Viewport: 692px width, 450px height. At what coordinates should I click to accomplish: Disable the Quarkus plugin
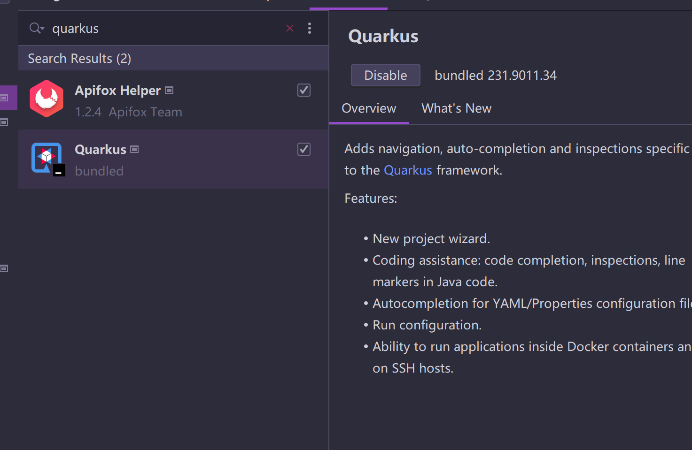(x=386, y=75)
